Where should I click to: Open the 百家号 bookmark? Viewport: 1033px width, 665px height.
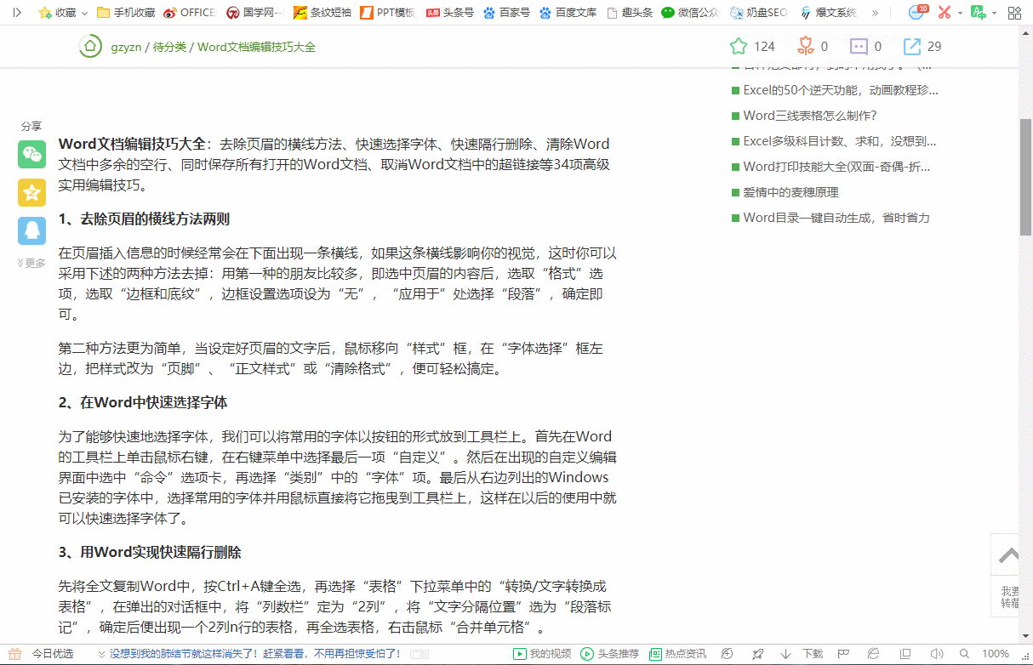(506, 13)
